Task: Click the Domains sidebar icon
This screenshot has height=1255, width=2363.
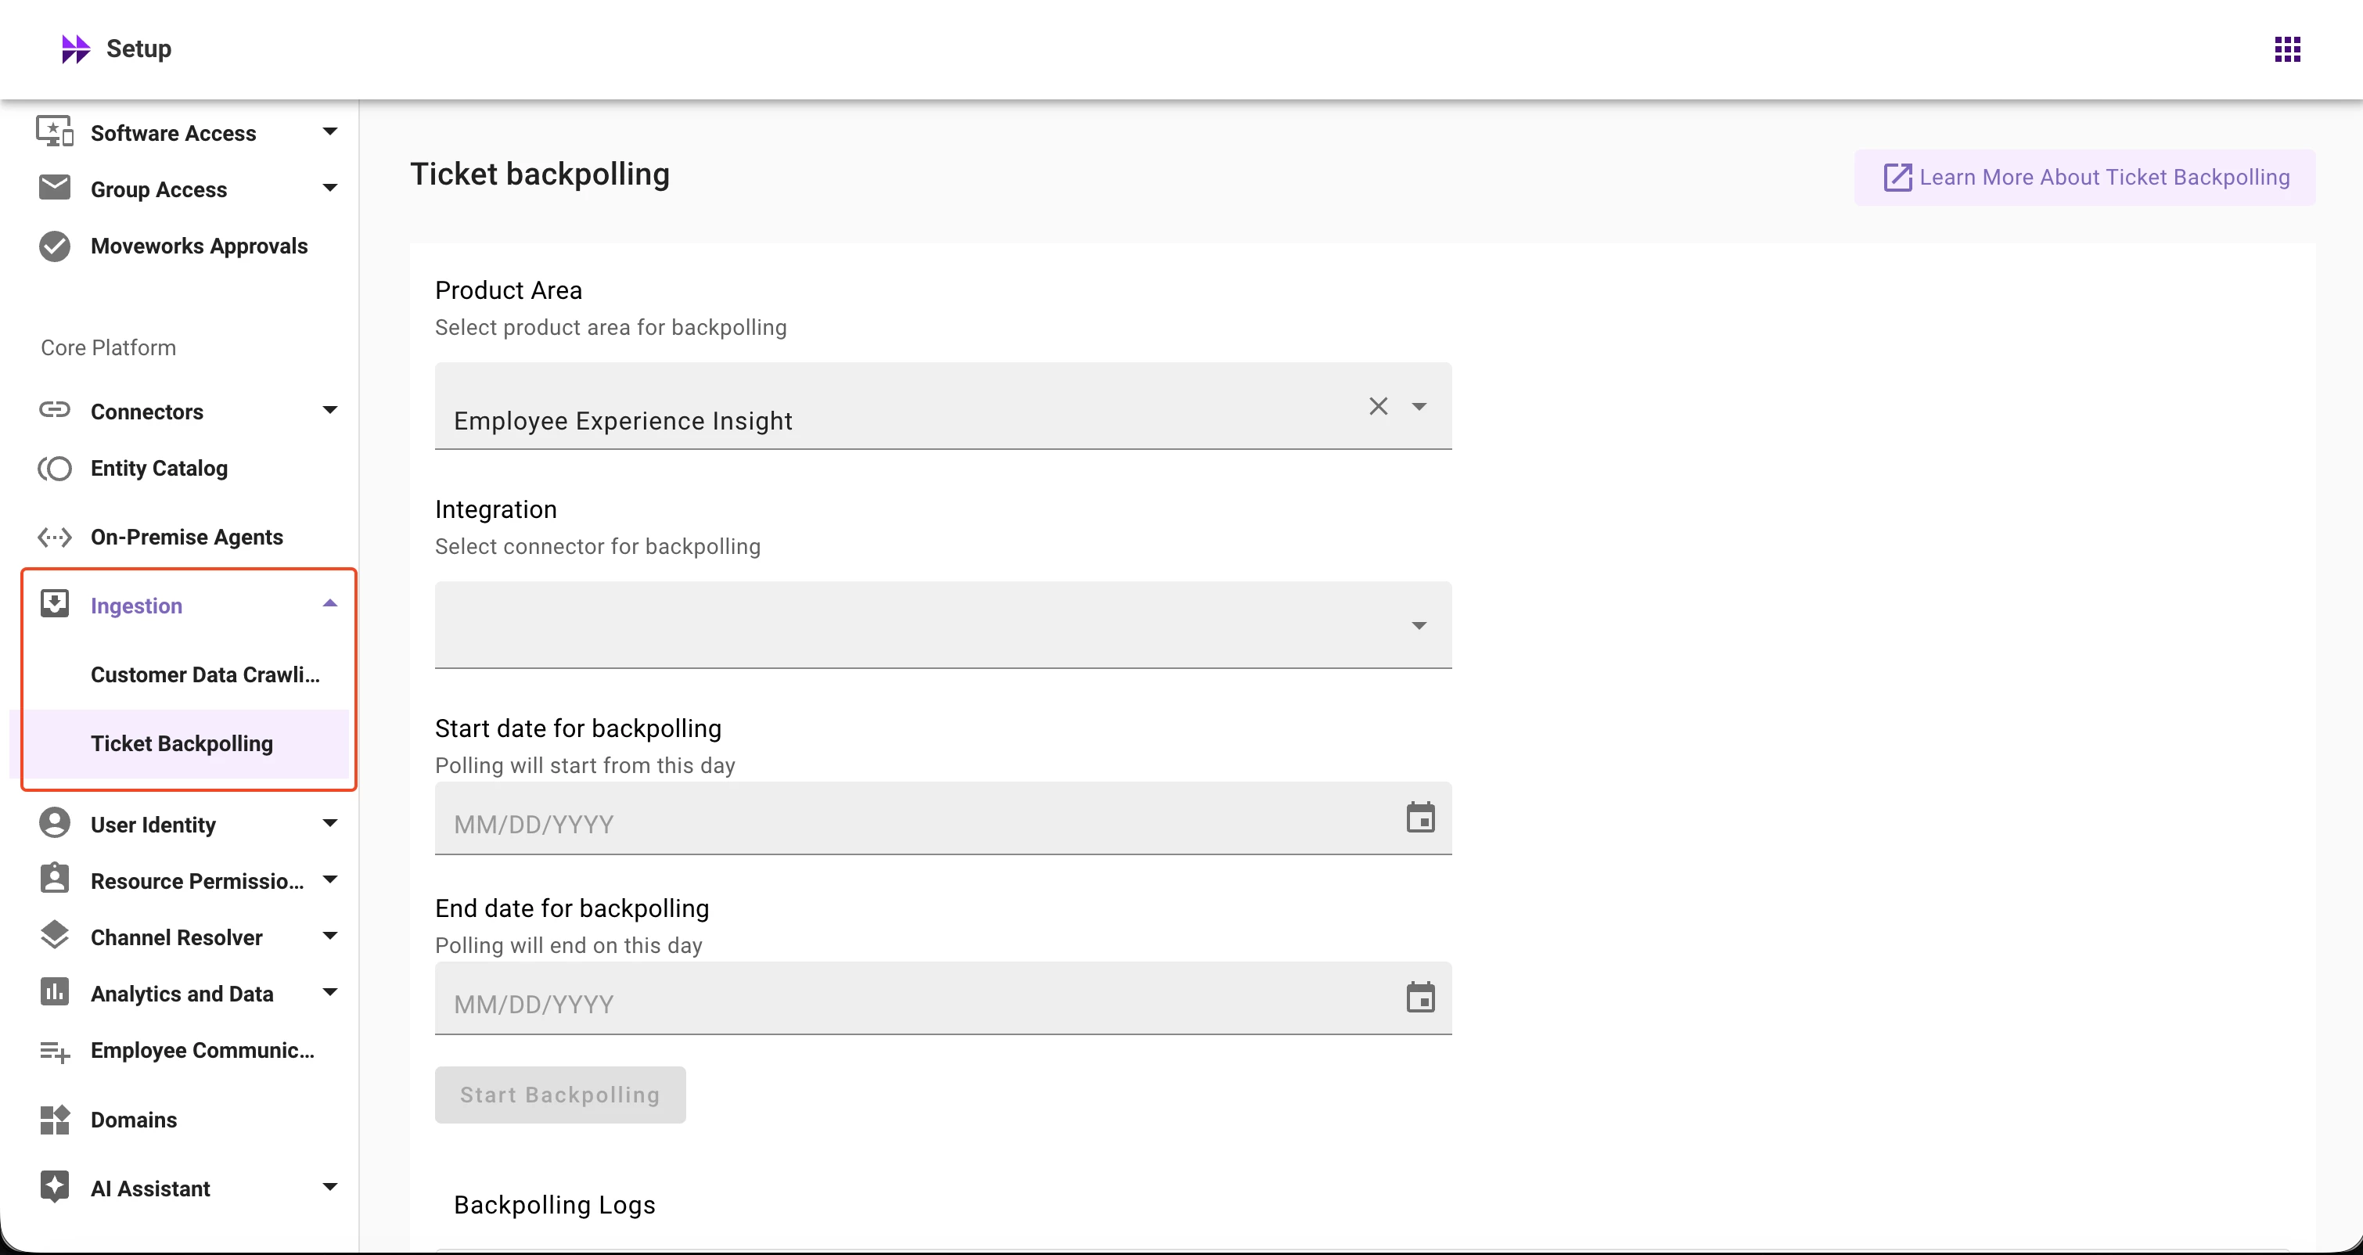Action: 55,1120
